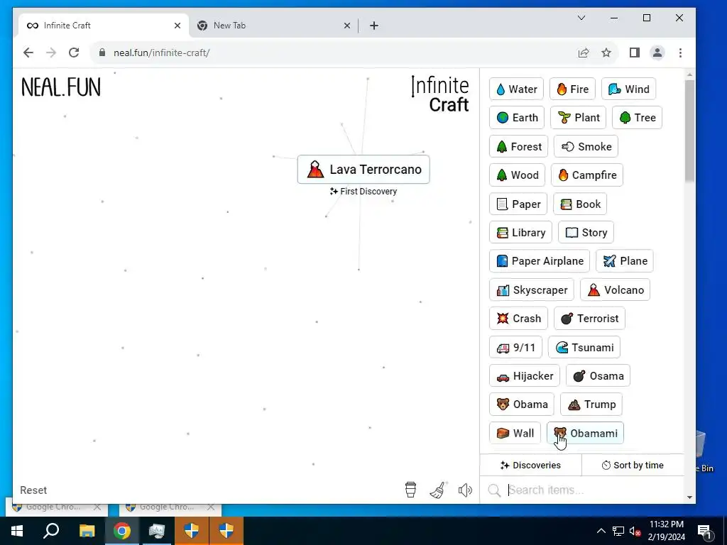View site info via lock icon
The width and height of the screenshot is (727, 545).
[x=102, y=53]
